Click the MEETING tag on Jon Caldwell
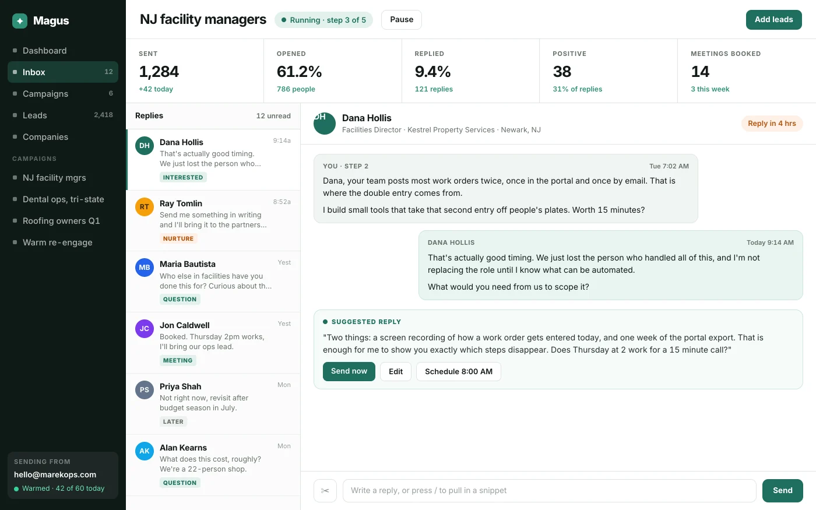 click(178, 361)
